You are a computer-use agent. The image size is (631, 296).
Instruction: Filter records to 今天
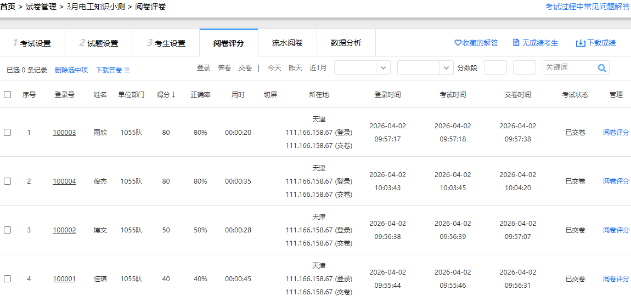click(x=274, y=68)
